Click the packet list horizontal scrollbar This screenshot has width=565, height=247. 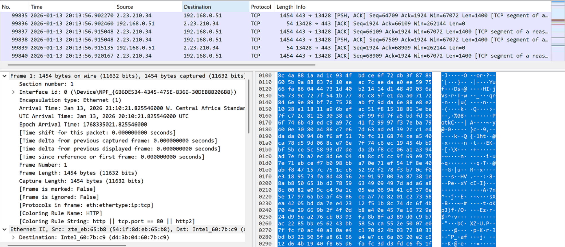point(161,65)
